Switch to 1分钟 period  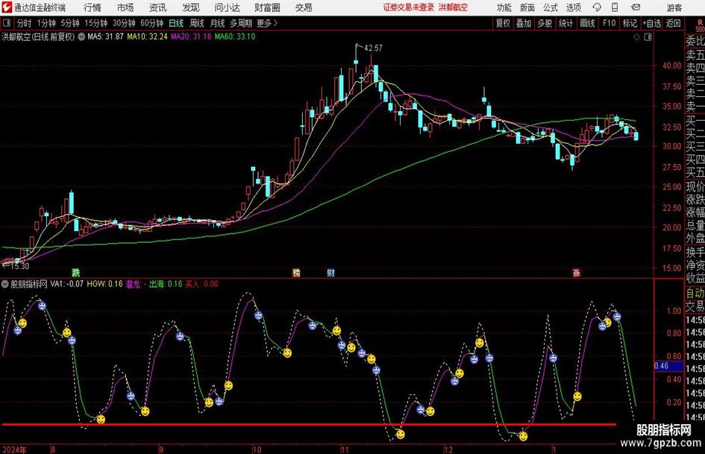point(46,23)
